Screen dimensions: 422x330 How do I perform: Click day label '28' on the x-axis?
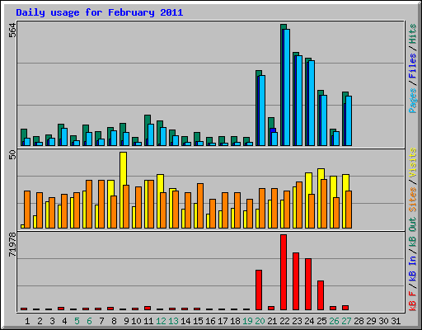pyautogui.click(x=359, y=321)
